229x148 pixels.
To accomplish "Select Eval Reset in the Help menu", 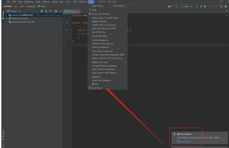I will (97, 88).
